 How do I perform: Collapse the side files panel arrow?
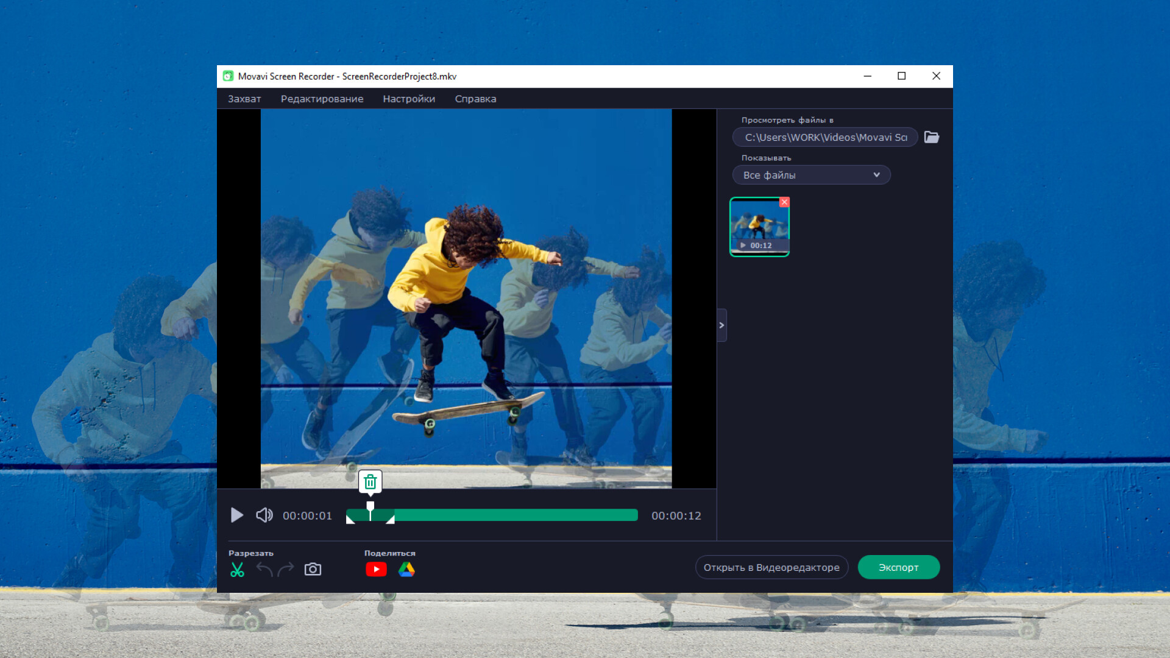[x=721, y=325]
